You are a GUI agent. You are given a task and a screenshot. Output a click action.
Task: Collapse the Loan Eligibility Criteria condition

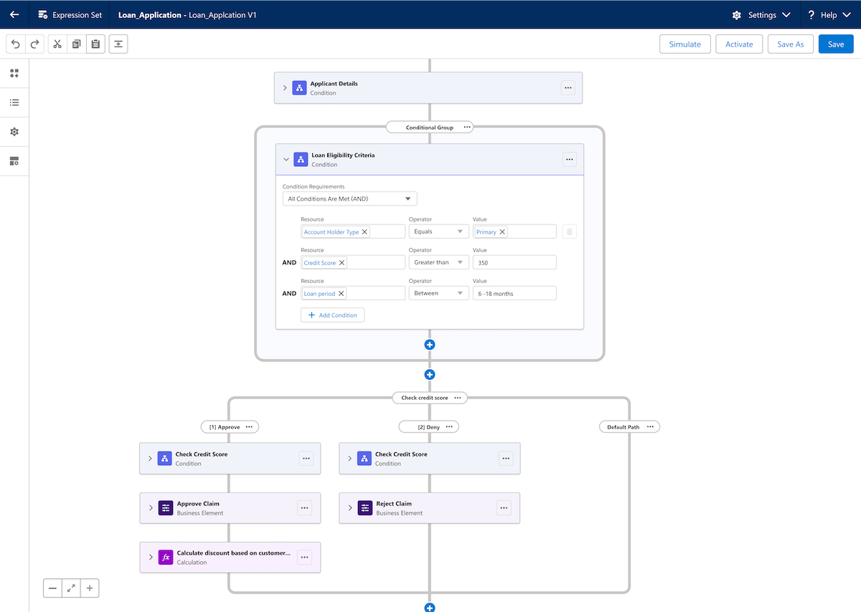tap(286, 159)
